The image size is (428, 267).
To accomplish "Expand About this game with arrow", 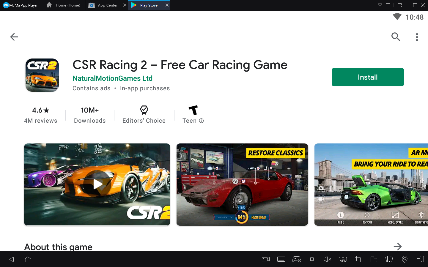I will click(397, 247).
